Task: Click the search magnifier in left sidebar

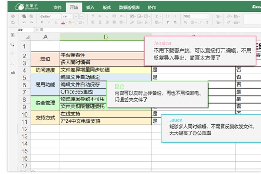Action: click(x=13, y=44)
